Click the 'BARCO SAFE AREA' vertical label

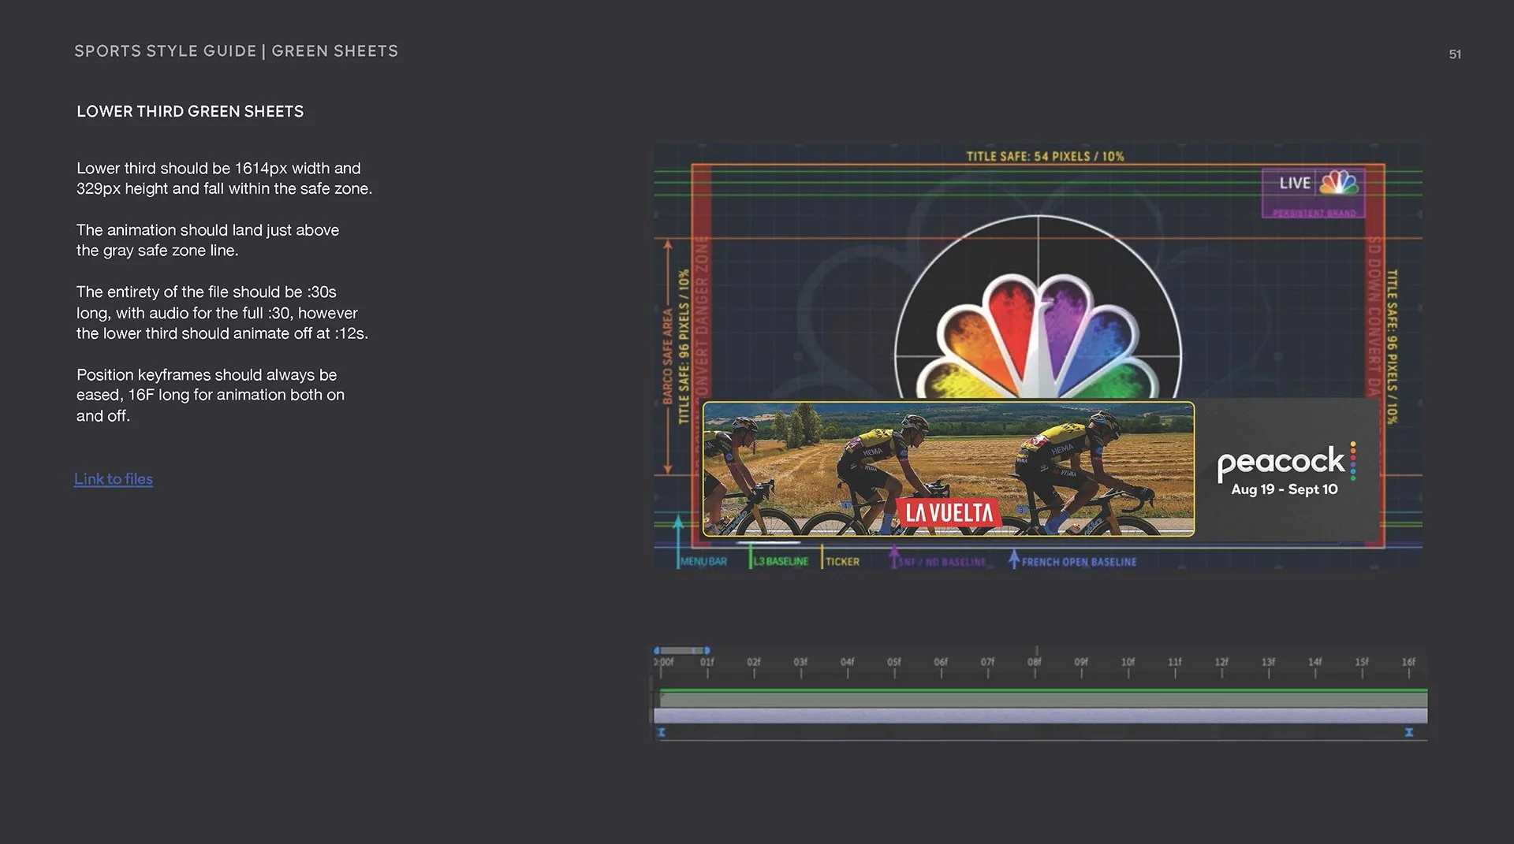click(x=667, y=357)
